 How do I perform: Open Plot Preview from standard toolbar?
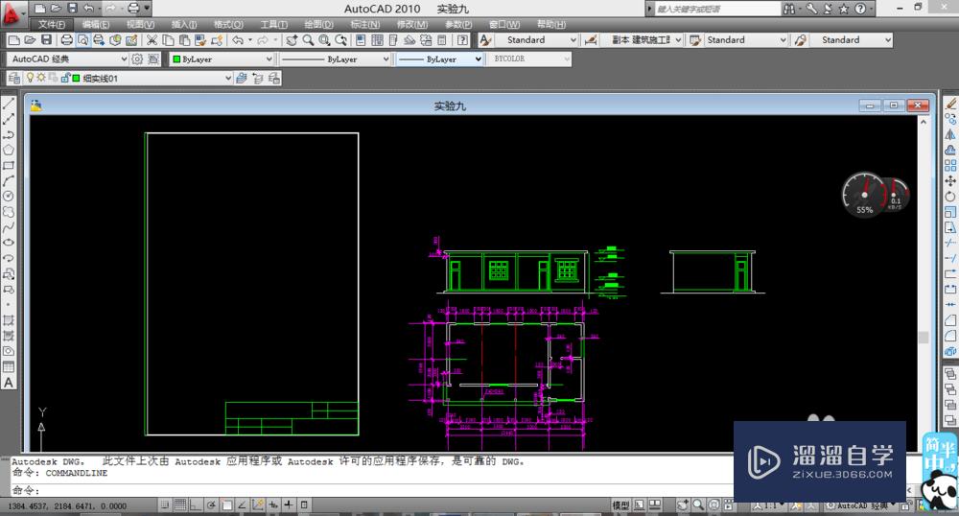pos(82,40)
